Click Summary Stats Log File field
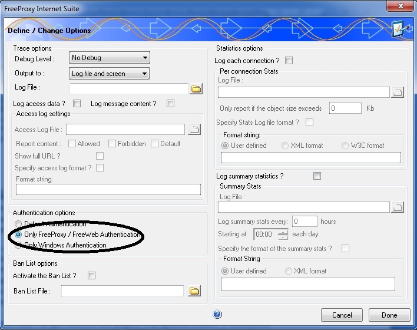417x330 pixels. [304, 207]
